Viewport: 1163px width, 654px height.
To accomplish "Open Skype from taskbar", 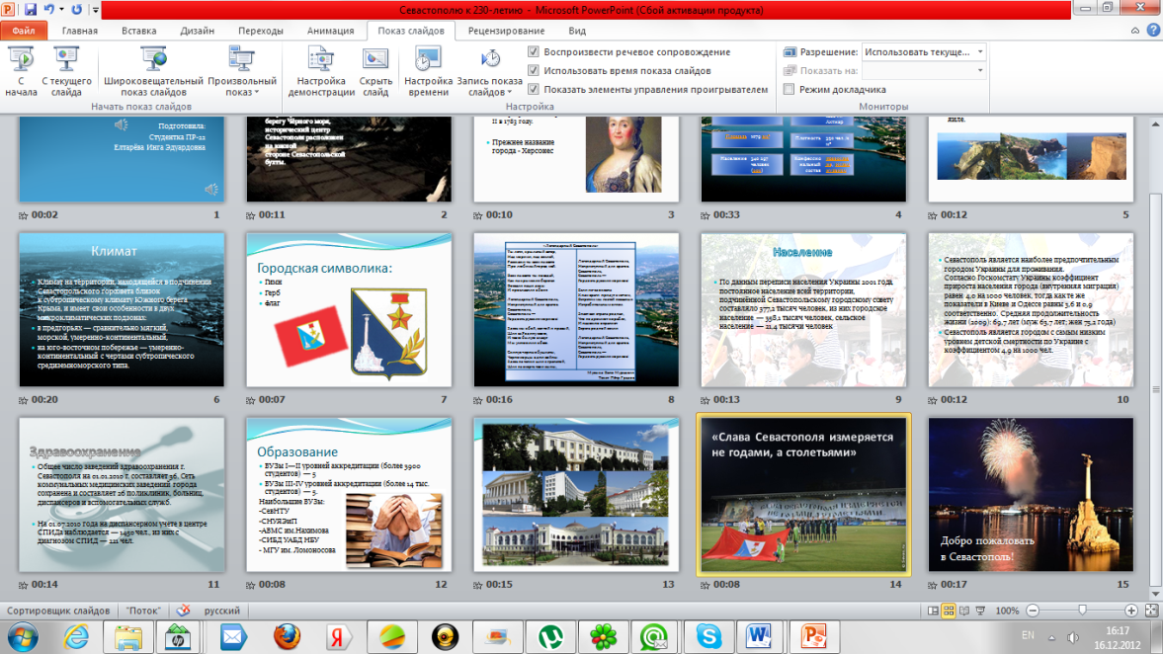I will [x=708, y=637].
